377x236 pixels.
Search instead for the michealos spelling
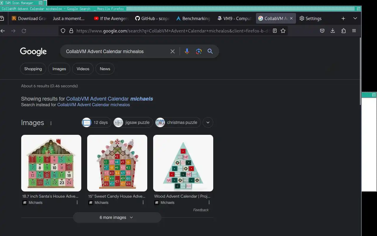point(93,105)
